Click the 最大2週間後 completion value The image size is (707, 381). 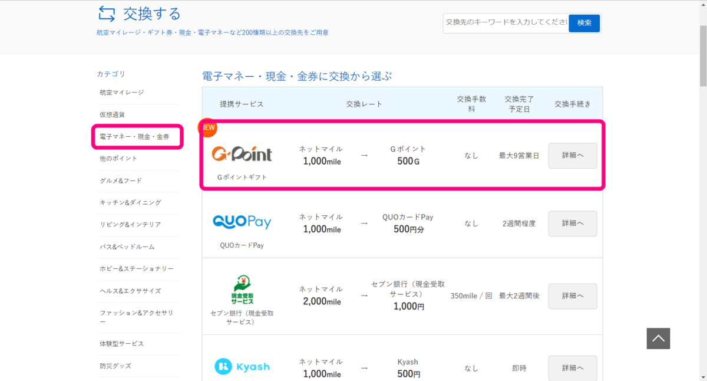pos(519,296)
